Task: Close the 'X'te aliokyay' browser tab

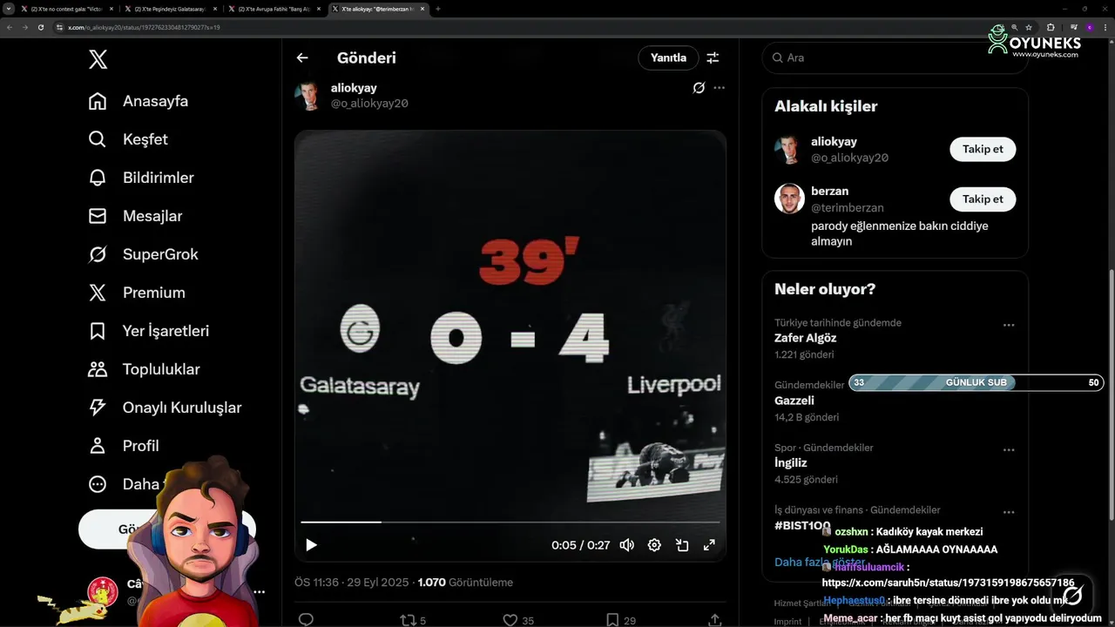Action: pos(422,9)
